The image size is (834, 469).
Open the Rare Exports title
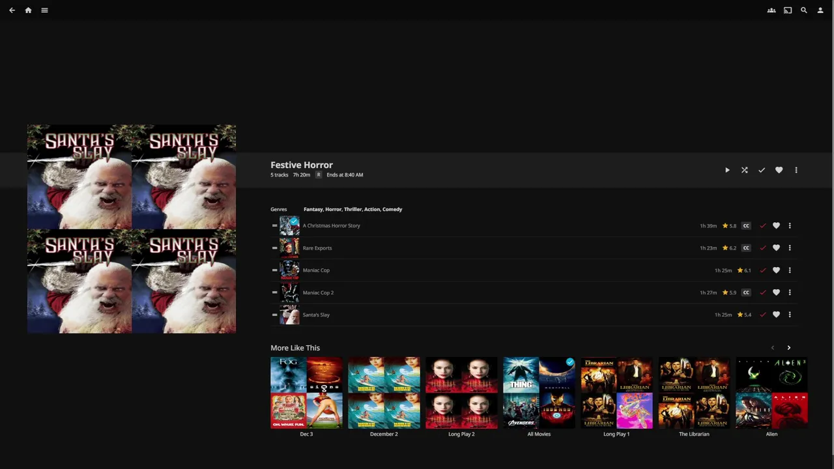317,248
